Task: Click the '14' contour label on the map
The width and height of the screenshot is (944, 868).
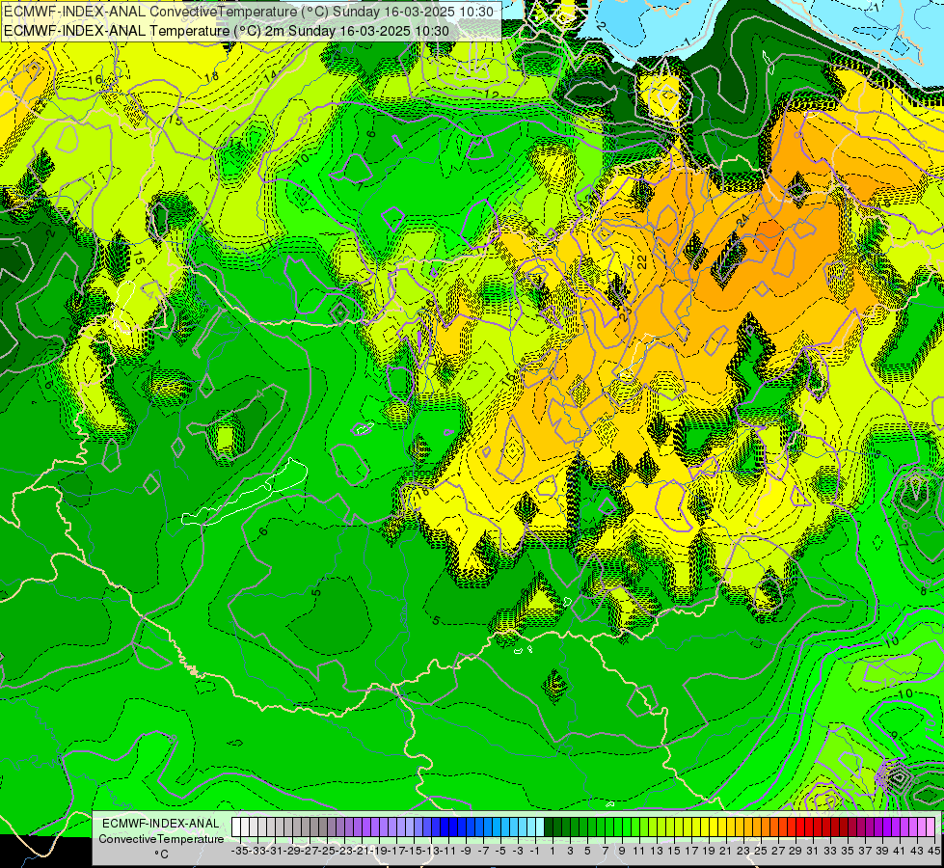Action: pos(271,76)
